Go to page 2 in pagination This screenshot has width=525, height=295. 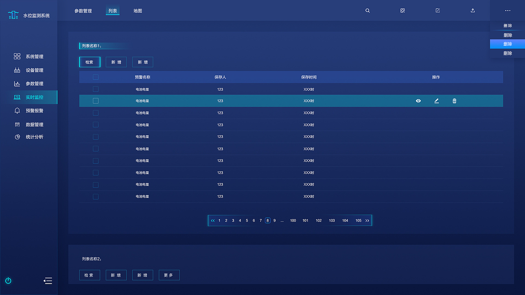pyautogui.click(x=226, y=220)
